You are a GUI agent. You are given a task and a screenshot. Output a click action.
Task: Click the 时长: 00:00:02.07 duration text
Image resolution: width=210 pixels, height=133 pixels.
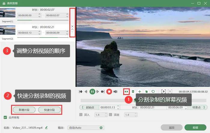[x=43, y=10]
